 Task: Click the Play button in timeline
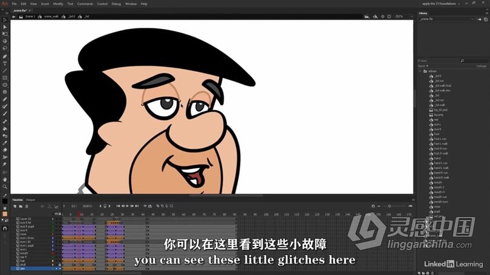point(128,206)
